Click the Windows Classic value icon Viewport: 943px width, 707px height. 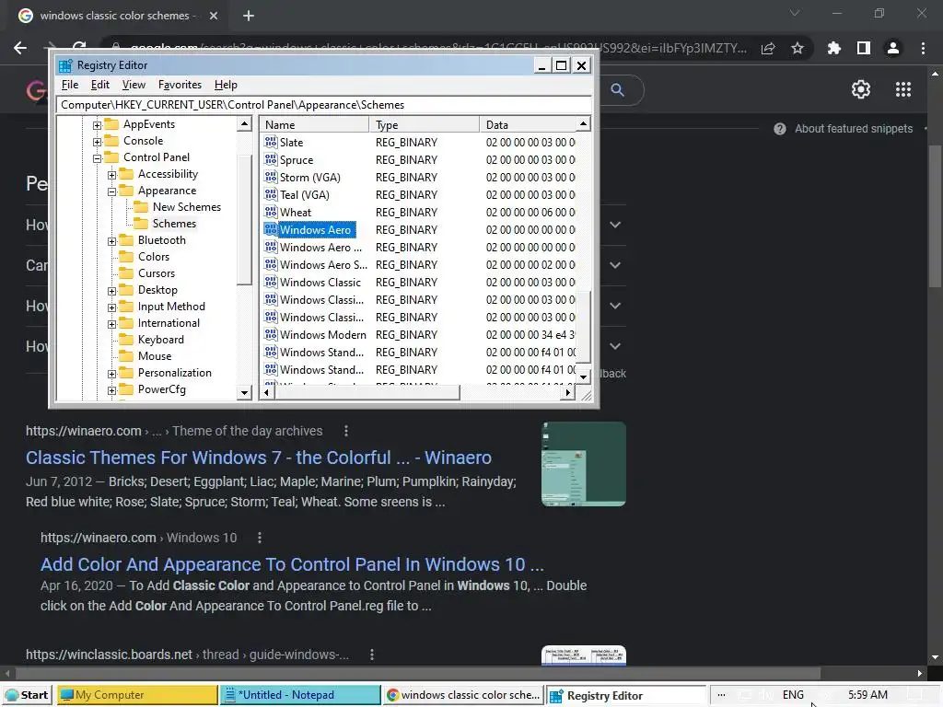tap(271, 282)
